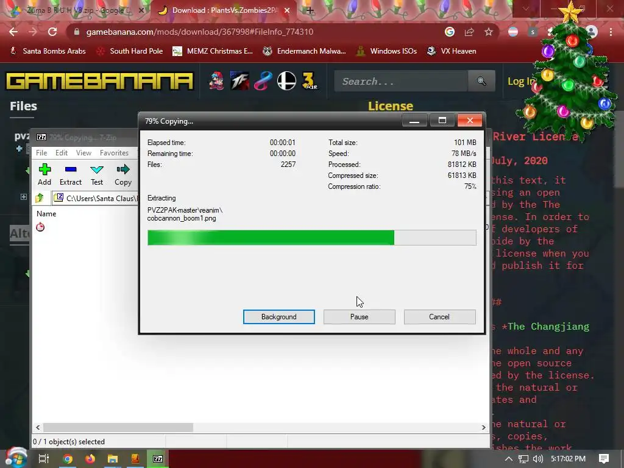Viewport: 624px width, 468px height.
Task: Click the 7-Zip horizontal scrollbar thumb
Action: [118, 427]
